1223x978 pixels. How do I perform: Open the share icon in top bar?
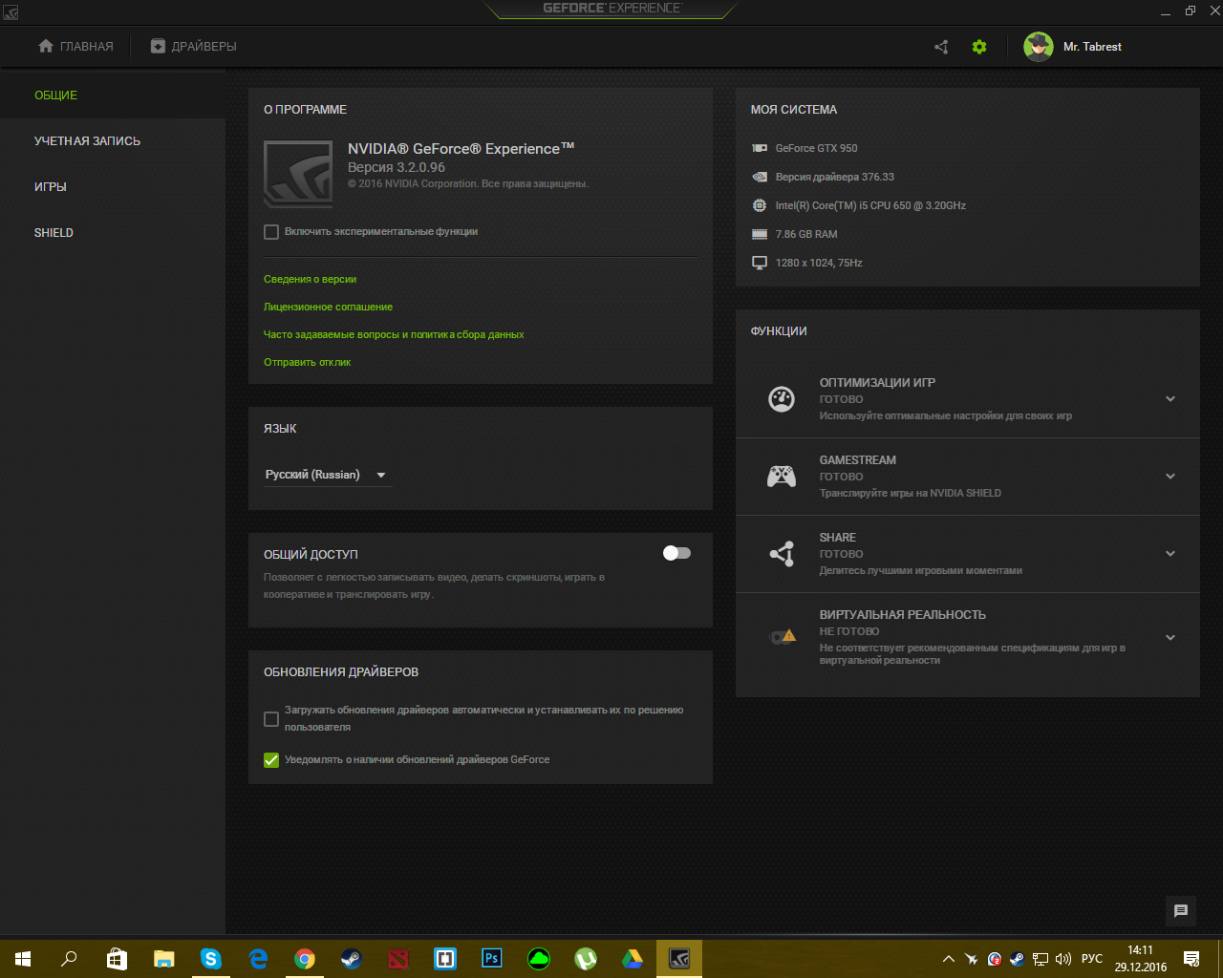click(941, 47)
